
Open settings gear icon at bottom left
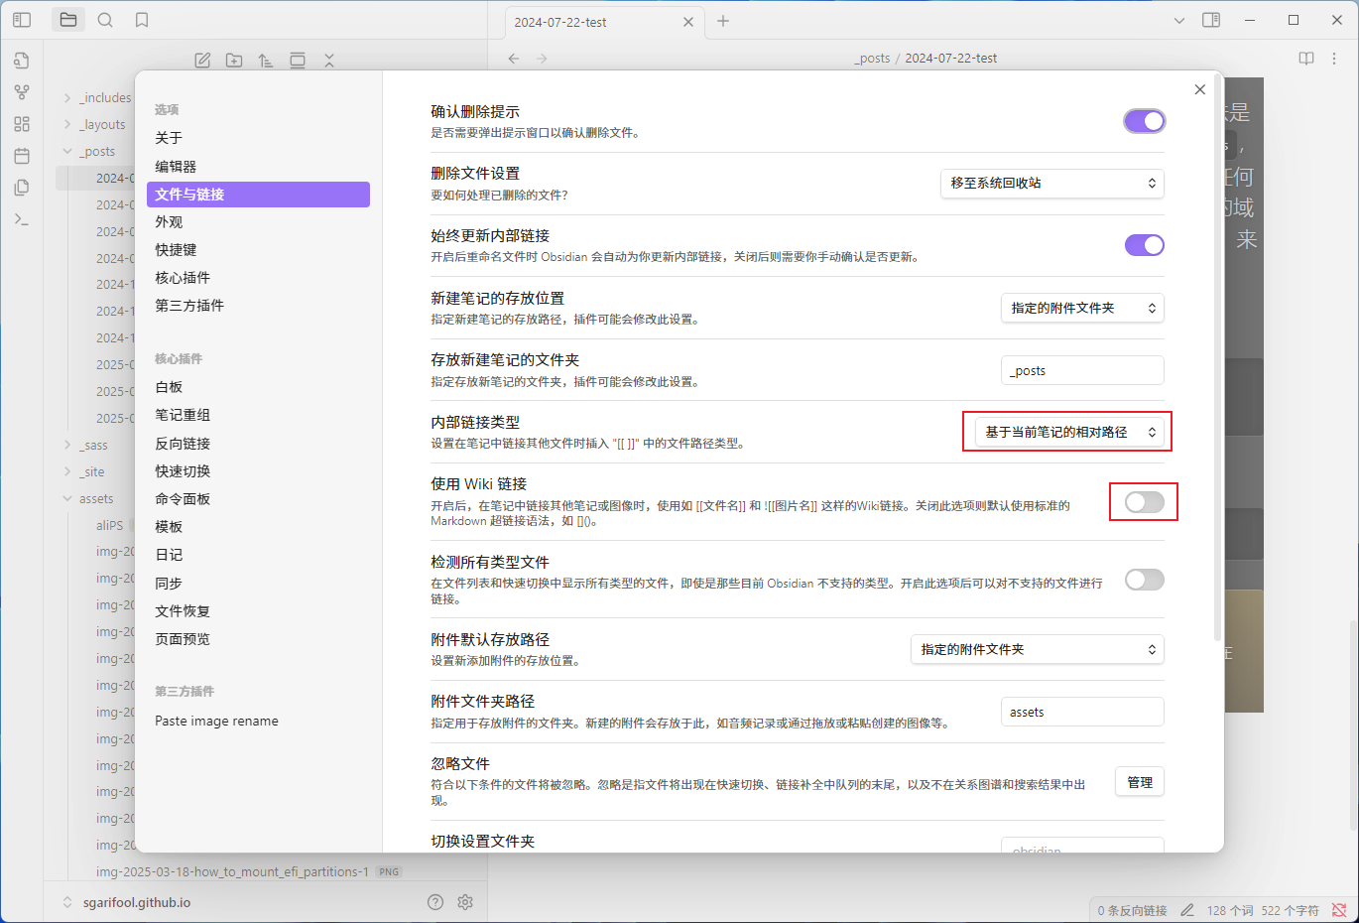pyautogui.click(x=465, y=902)
